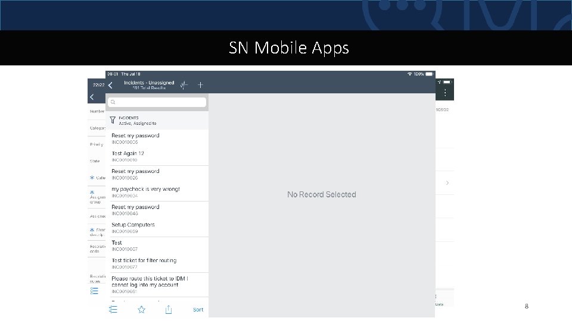The width and height of the screenshot is (572, 321).
Task: Tap the share icon in bottom toolbar
Action: [169, 310]
